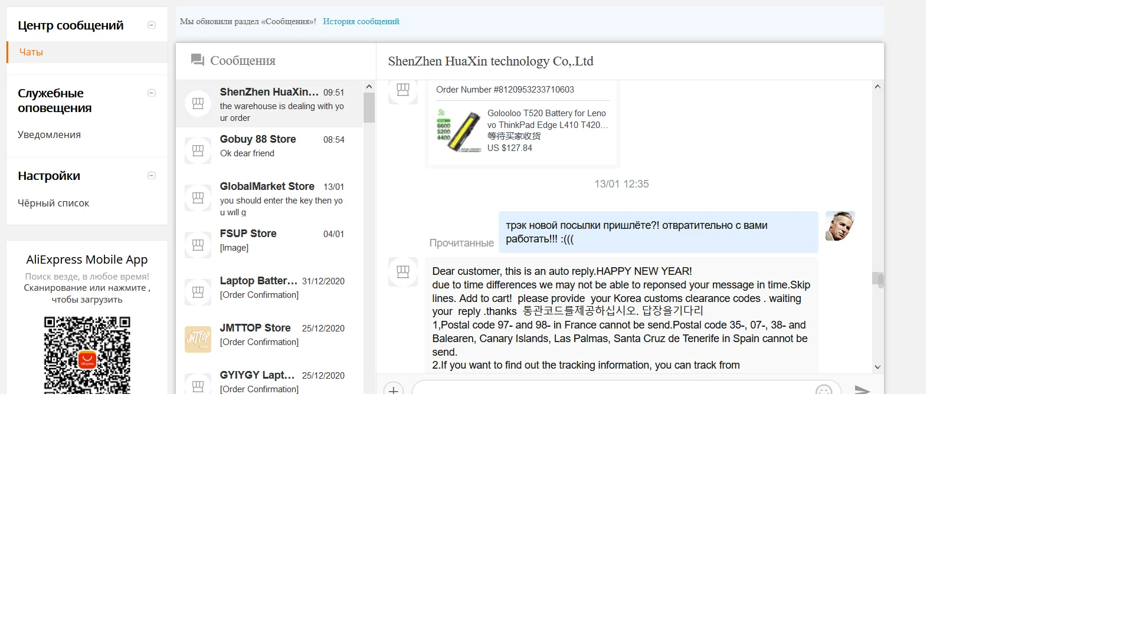This screenshot has height=637, width=1133.
Task: Open the emoji smiley picker
Action: 823,390
